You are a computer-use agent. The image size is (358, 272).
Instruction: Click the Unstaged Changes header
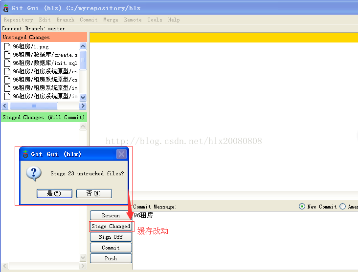tap(44, 37)
